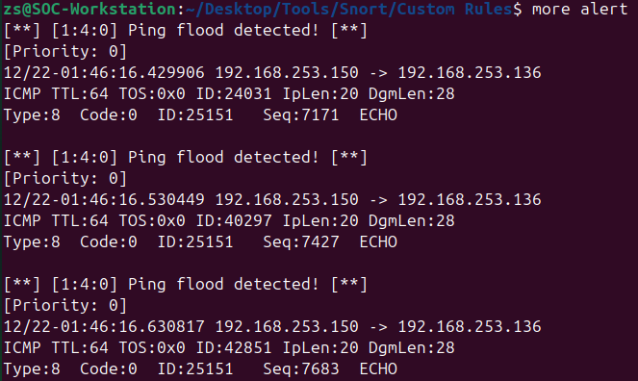Viewport: 638px width, 381px height.
Task: Click the third 'Ping flood detected!' alert header
Action: (186, 284)
